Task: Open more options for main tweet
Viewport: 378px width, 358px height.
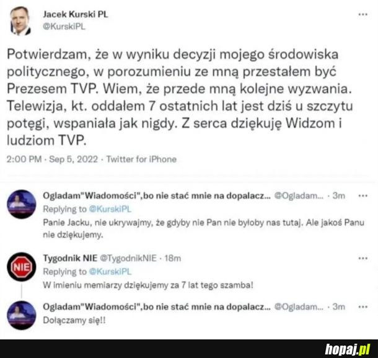Action: [363, 14]
